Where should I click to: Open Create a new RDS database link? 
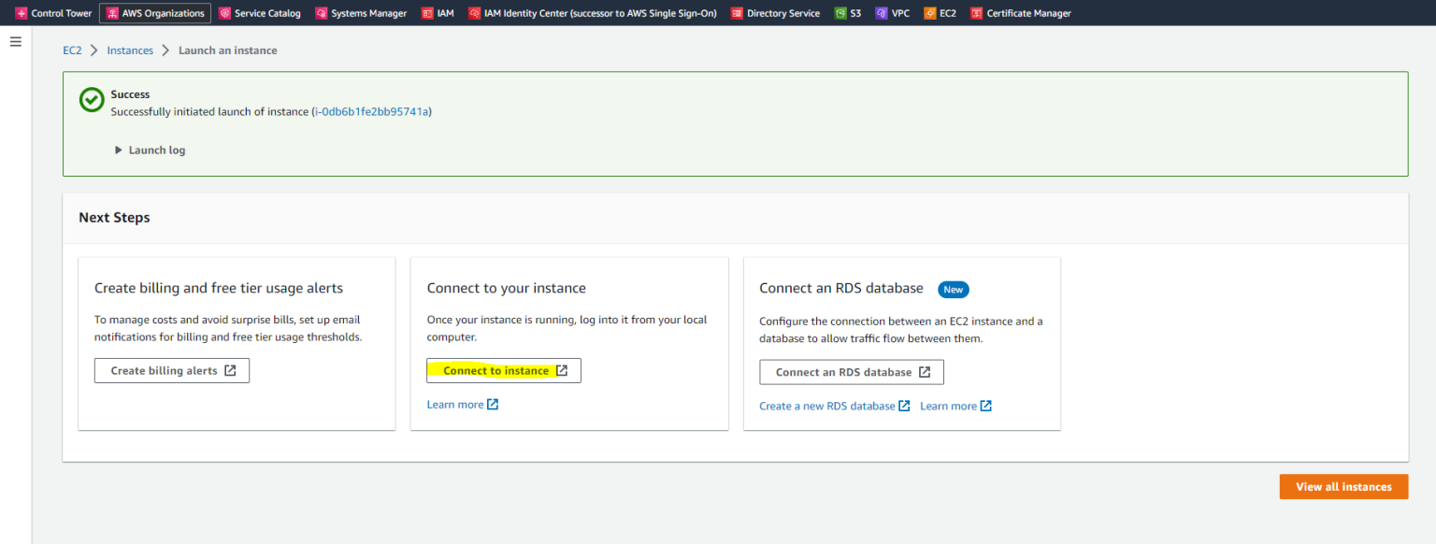tap(826, 406)
